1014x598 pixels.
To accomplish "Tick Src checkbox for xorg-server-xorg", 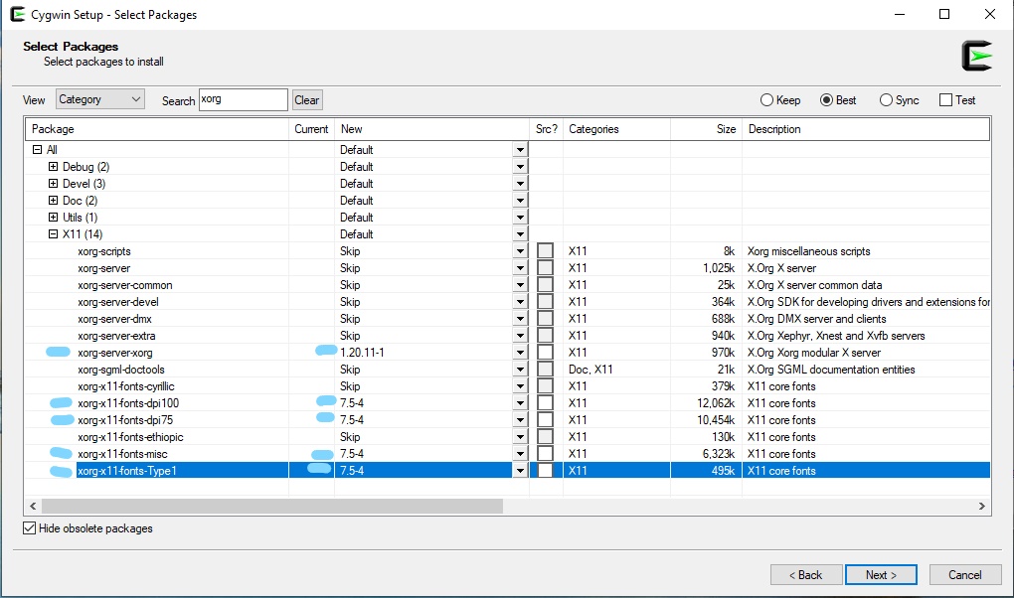I will click(x=546, y=353).
